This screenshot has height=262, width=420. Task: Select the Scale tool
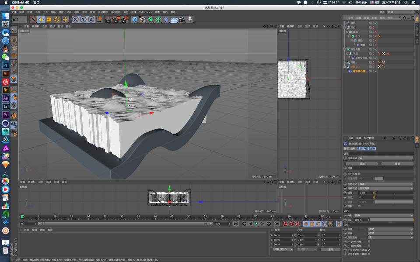tap(49, 19)
